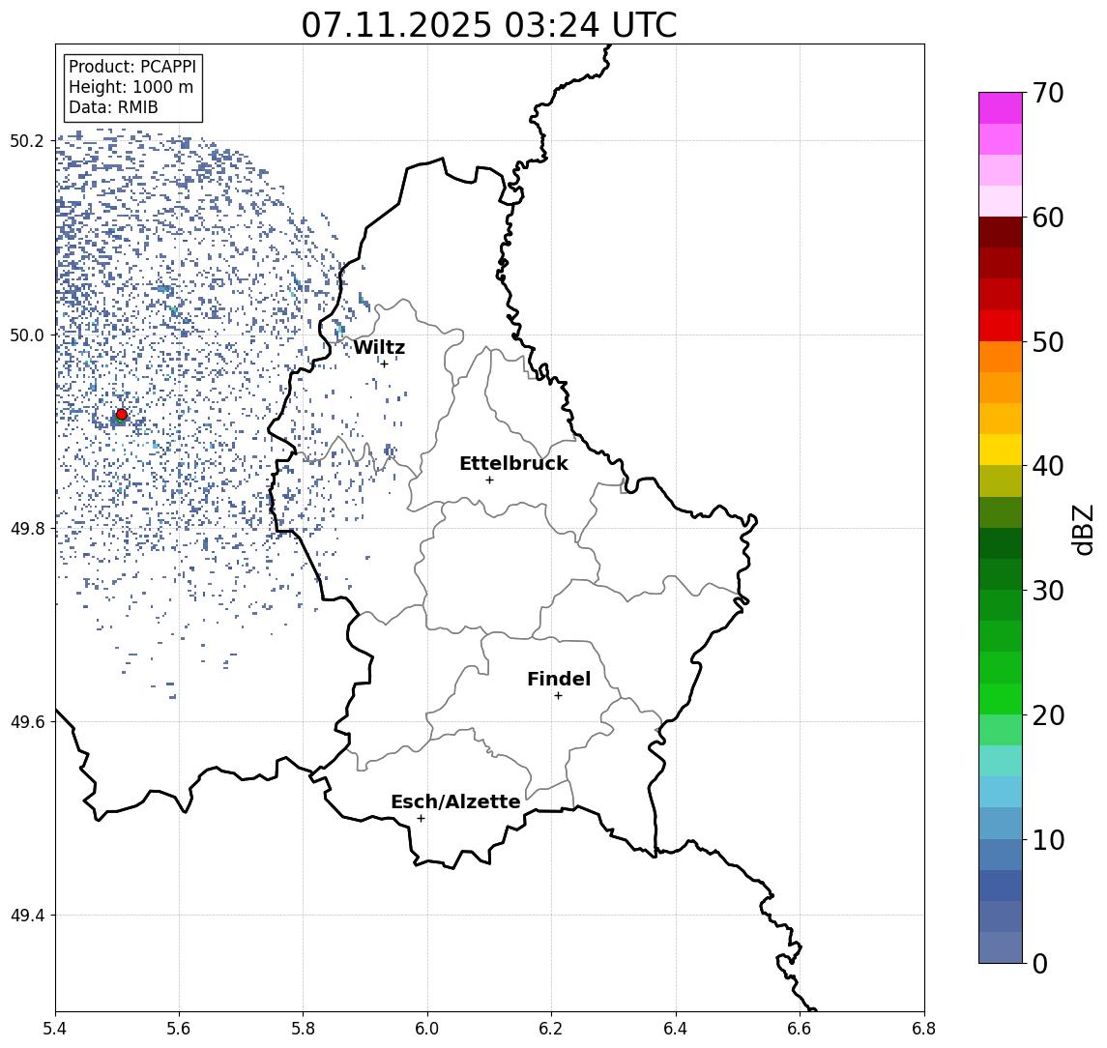Click the magenta top colorbar swatch

click(1001, 108)
